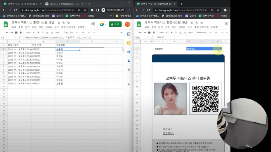Open new tab in left browser

(x=89, y=4)
